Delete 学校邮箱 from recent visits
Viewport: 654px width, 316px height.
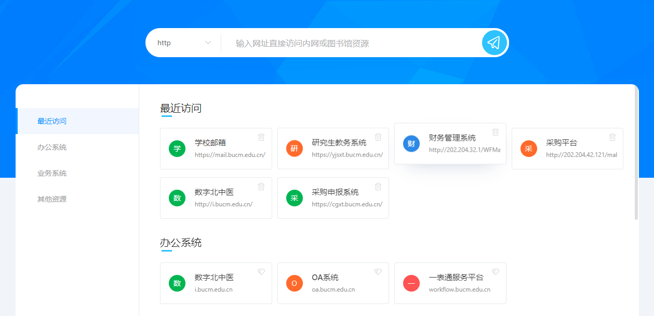tap(261, 137)
